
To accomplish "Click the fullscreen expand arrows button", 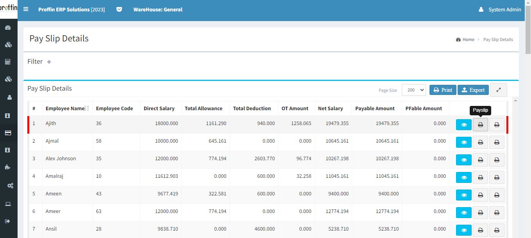I will click(498, 90).
